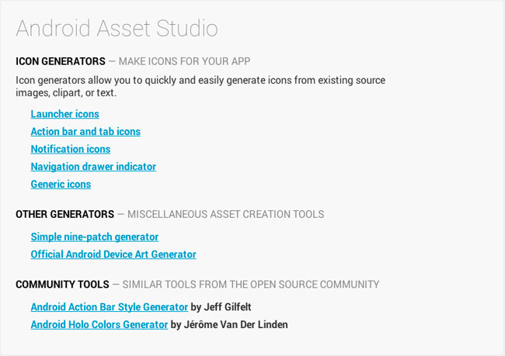Go to the Notification icons generator
Viewport: 505px width, 356px height.
(71, 149)
